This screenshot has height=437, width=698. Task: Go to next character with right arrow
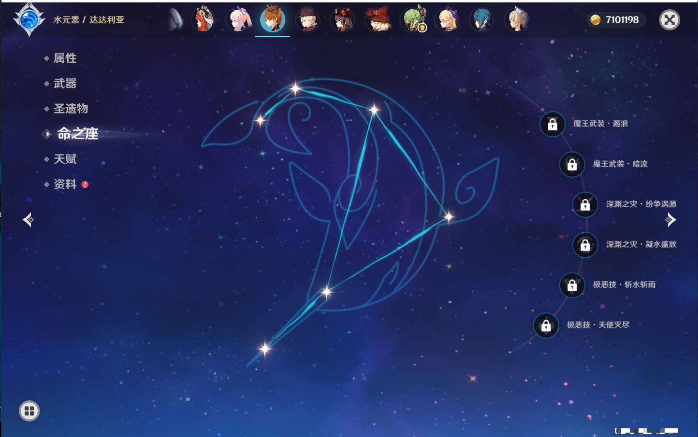pyautogui.click(x=671, y=220)
